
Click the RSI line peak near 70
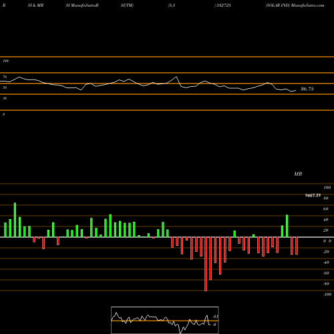click(x=176, y=77)
